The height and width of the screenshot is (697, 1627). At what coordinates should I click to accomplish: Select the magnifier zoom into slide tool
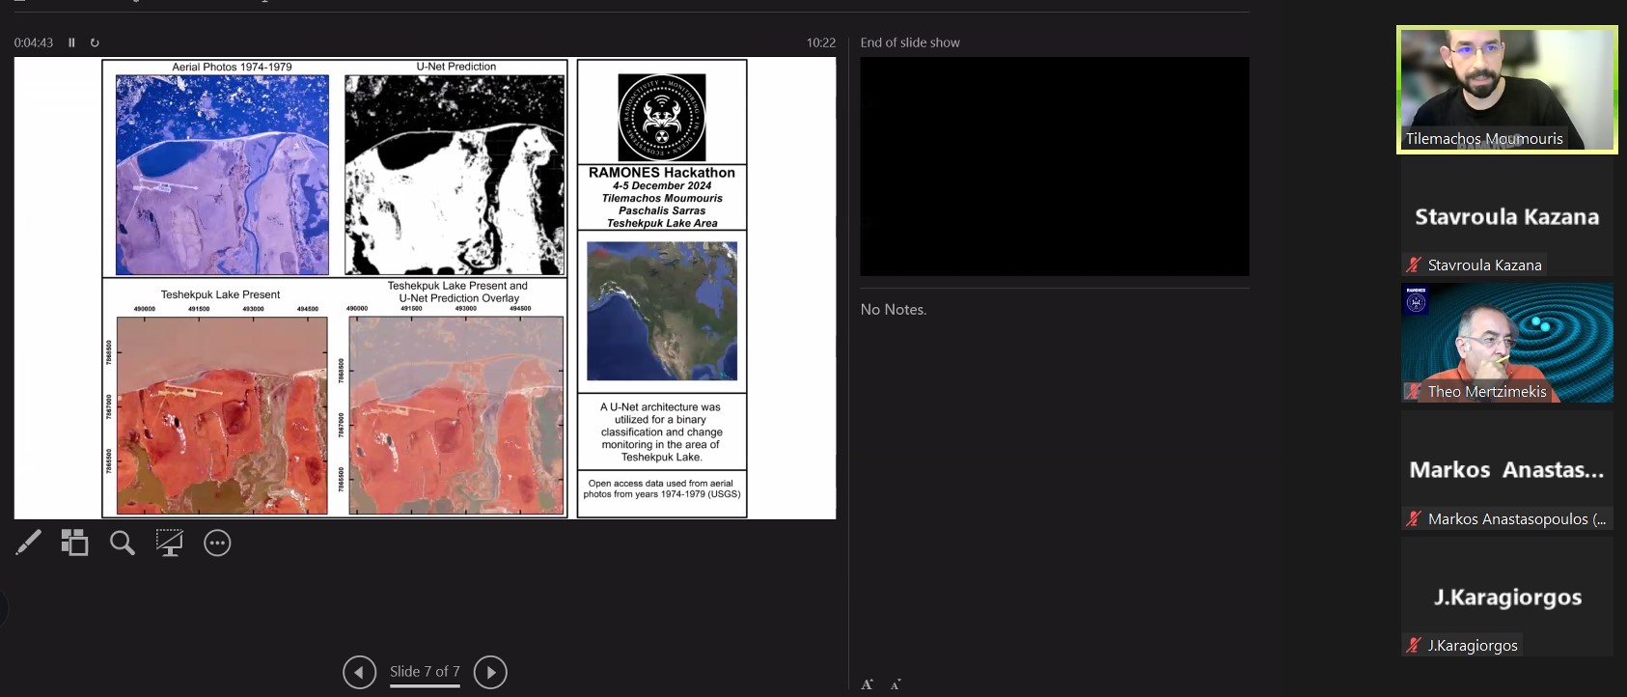(x=123, y=543)
